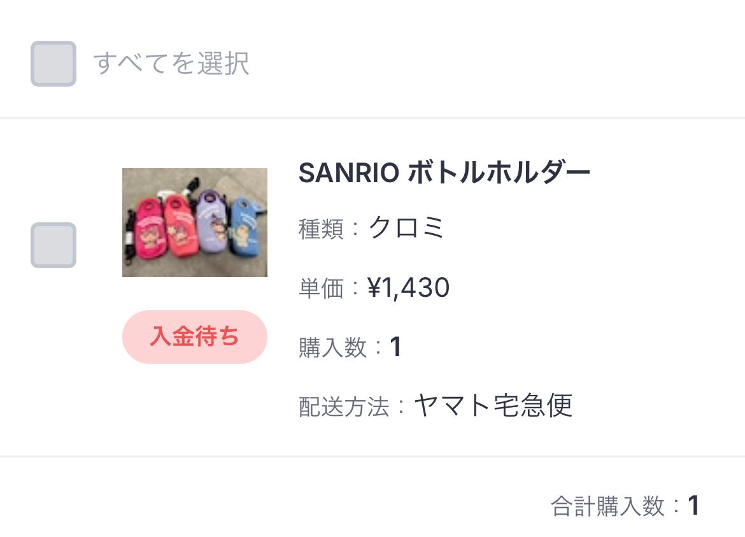Click the ¥1,430 unit price

click(x=409, y=288)
